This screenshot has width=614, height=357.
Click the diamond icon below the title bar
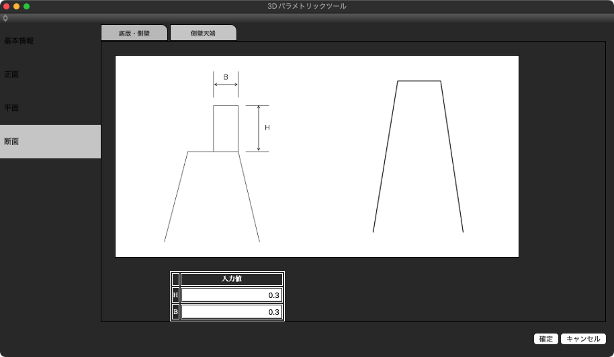(x=5, y=18)
